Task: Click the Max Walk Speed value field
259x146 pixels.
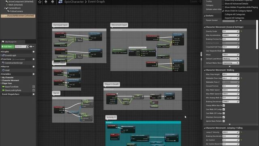Action: [231, 90]
